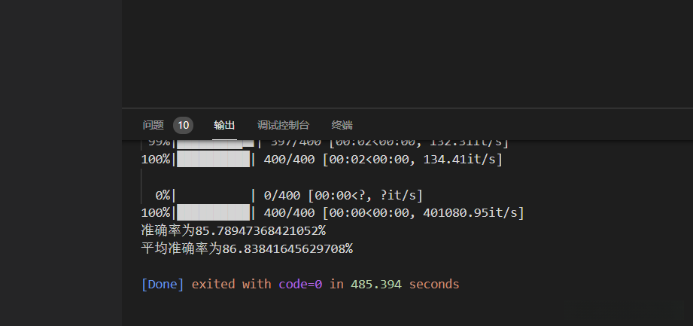Click the blue [Done] text
The image size is (693, 326).
coord(163,284)
